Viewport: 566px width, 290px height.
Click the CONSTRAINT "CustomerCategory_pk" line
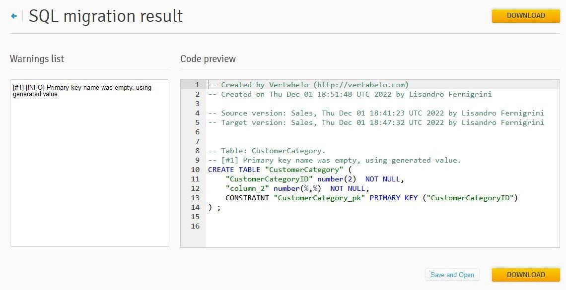(371, 198)
